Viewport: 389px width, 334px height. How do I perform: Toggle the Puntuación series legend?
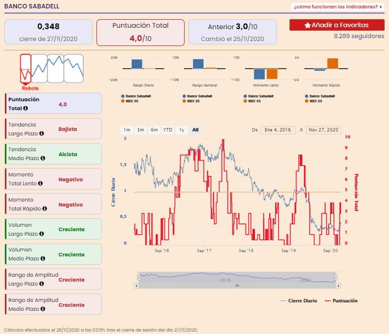(341, 301)
